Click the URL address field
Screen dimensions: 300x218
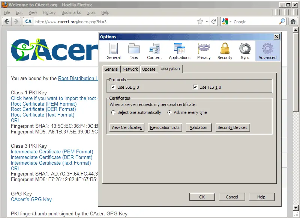(115, 22)
